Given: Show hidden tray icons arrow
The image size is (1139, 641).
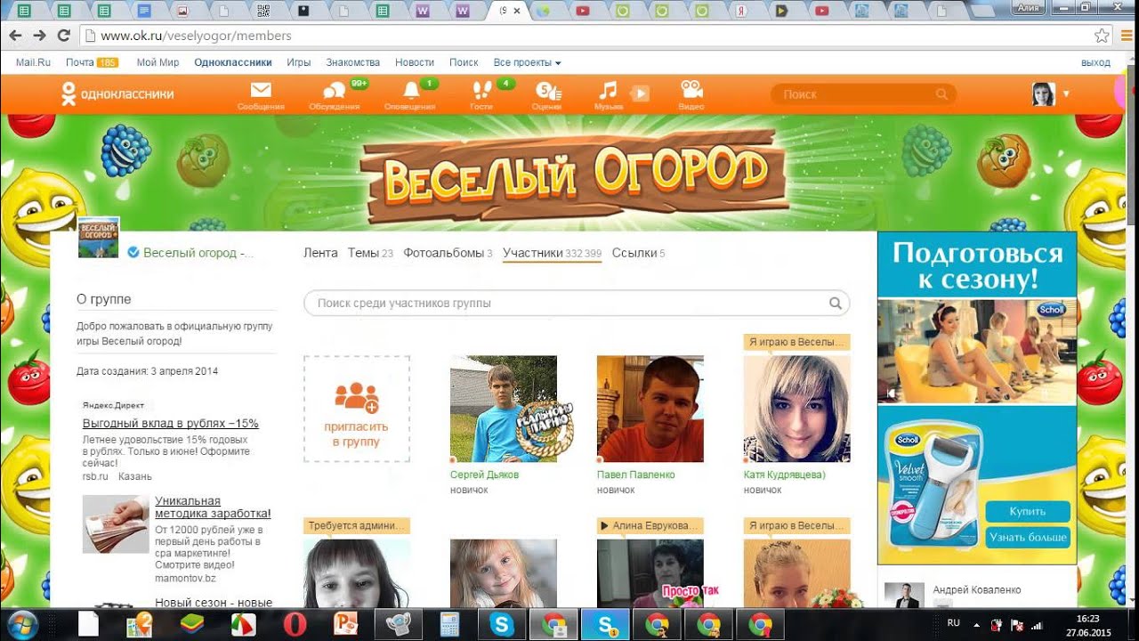Looking at the screenshot, I should [x=976, y=624].
